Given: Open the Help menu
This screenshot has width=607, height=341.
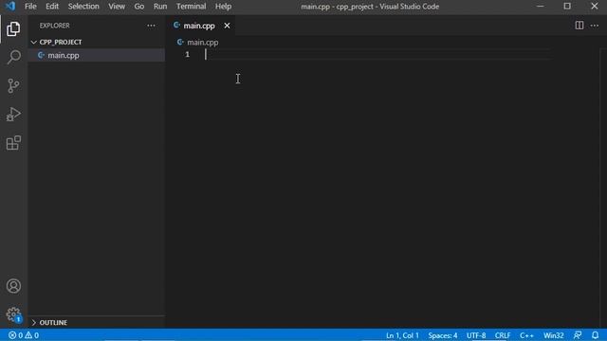Looking at the screenshot, I should (224, 7).
